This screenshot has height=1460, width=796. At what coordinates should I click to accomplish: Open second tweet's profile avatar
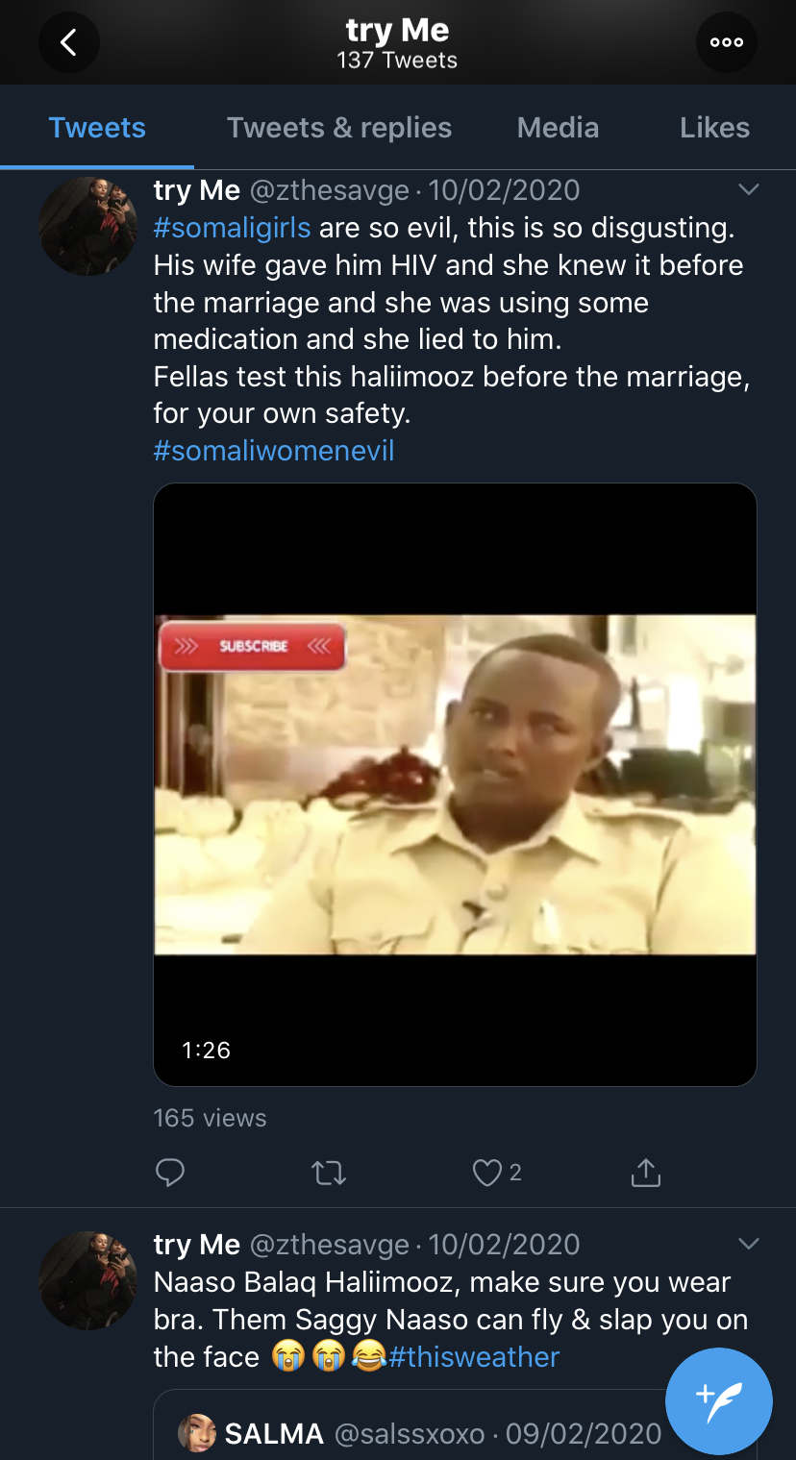click(x=87, y=1280)
